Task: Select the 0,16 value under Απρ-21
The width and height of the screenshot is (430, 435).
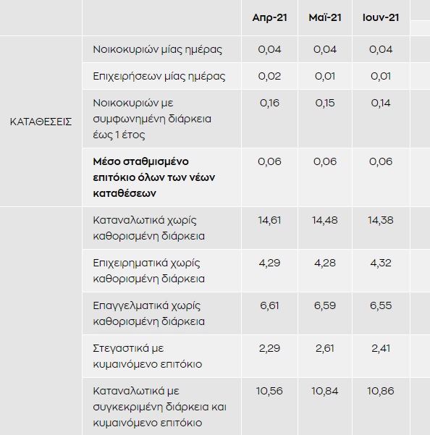Action: pos(269,103)
